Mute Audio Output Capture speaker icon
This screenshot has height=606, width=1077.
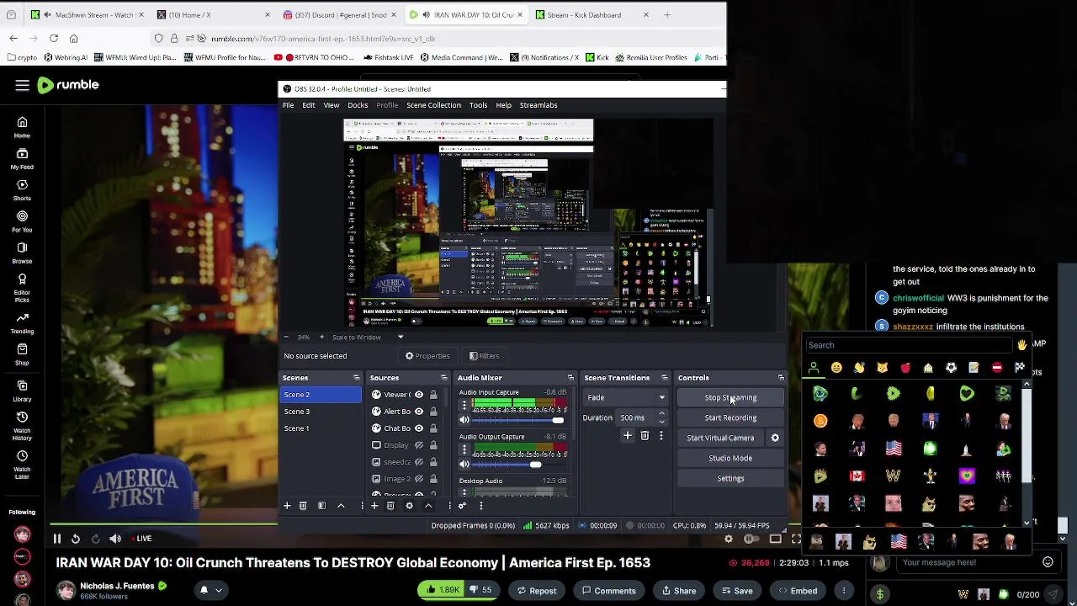click(x=464, y=464)
